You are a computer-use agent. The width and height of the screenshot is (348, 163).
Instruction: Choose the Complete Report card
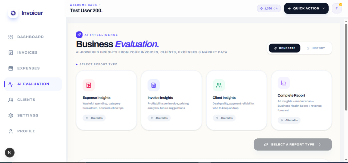[x=302, y=100]
